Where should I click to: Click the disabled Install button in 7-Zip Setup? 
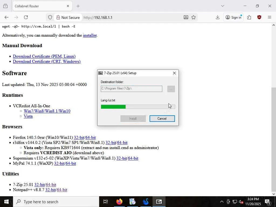point(133,119)
